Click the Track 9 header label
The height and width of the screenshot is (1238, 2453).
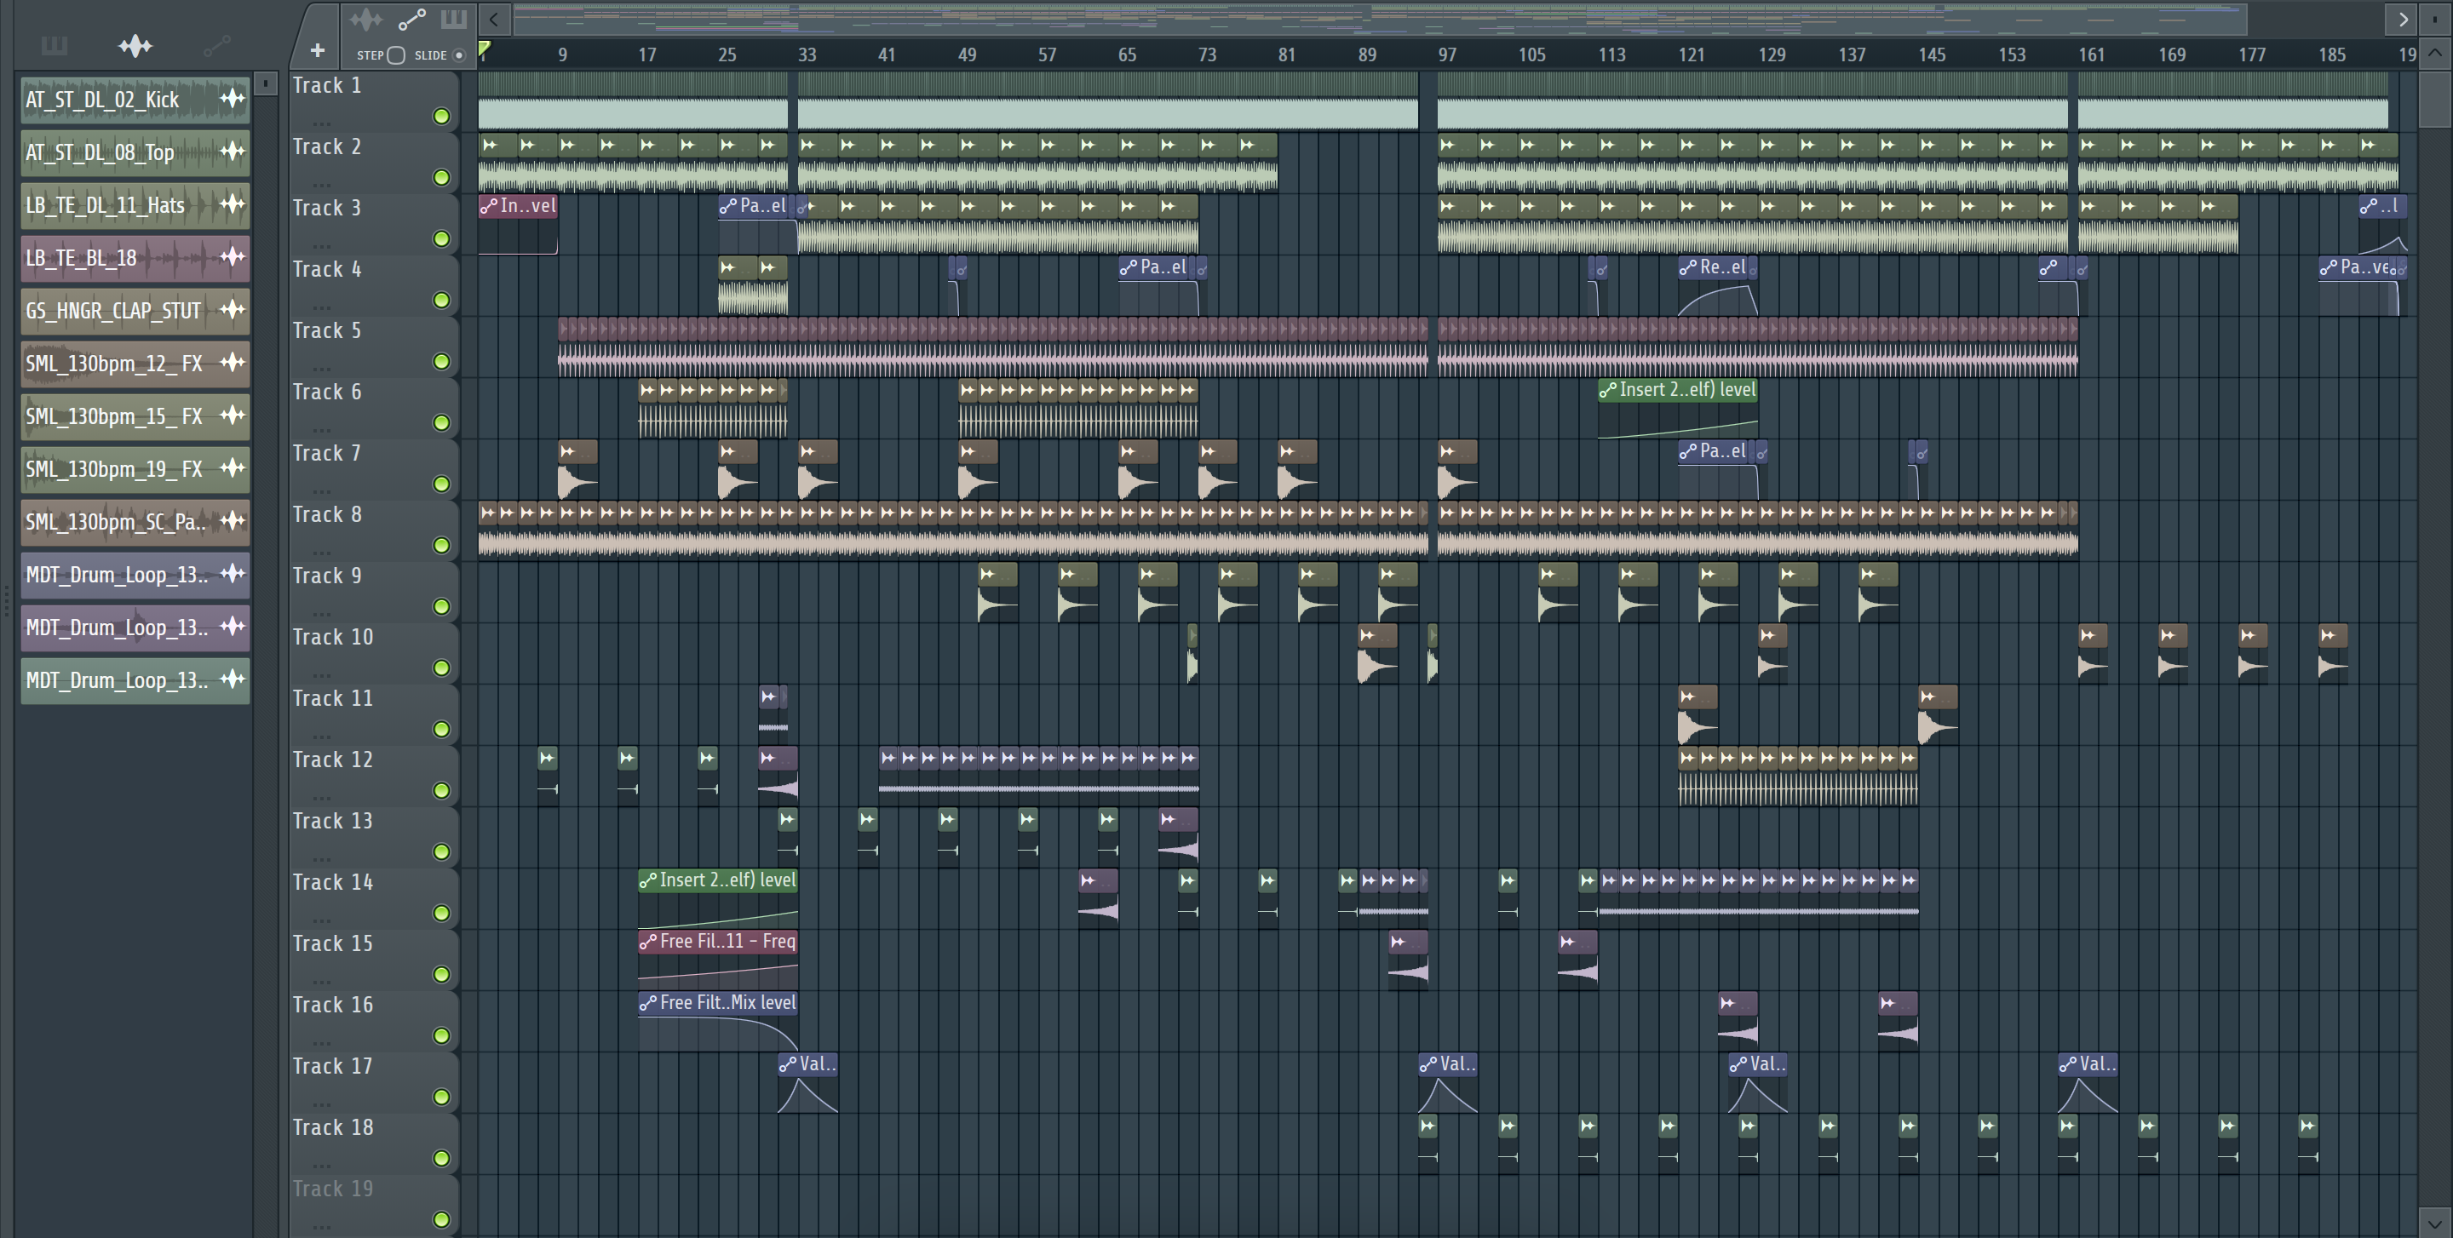click(326, 576)
